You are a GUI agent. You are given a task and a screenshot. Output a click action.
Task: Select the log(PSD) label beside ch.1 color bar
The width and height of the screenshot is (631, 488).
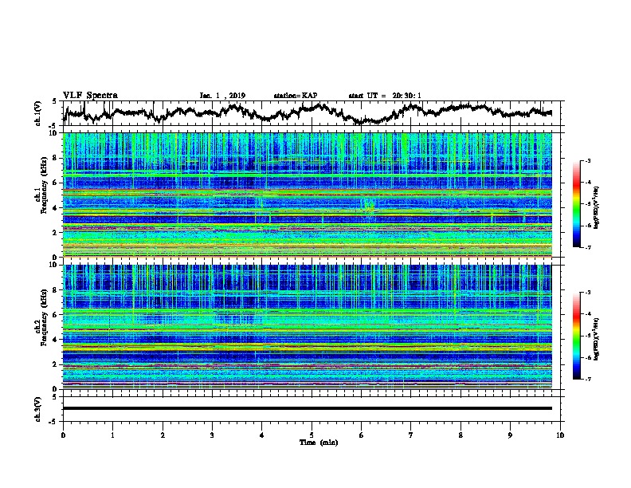click(597, 208)
